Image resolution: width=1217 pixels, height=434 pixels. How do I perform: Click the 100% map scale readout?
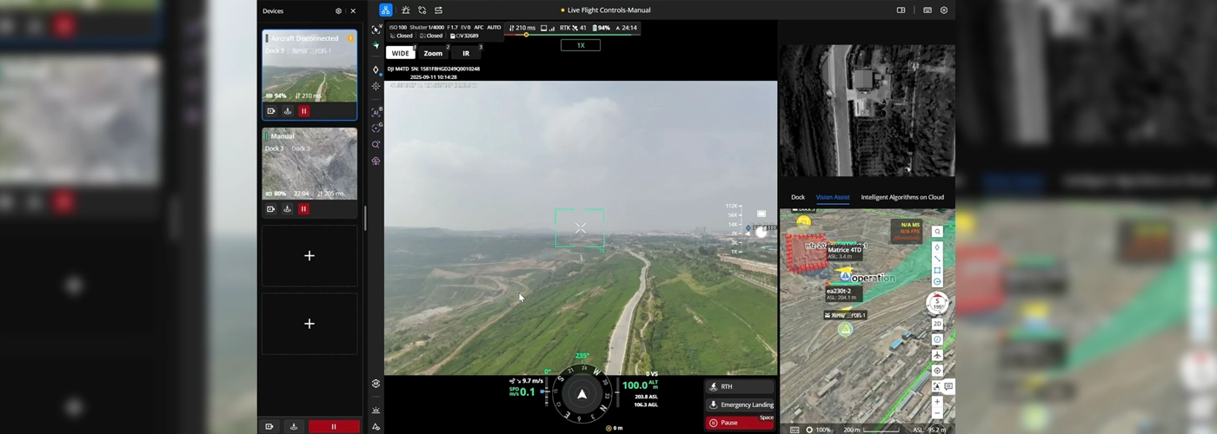click(822, 430)
